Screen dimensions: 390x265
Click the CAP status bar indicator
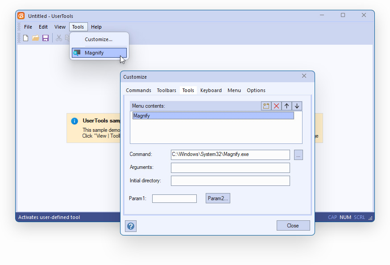click(332, 217)
